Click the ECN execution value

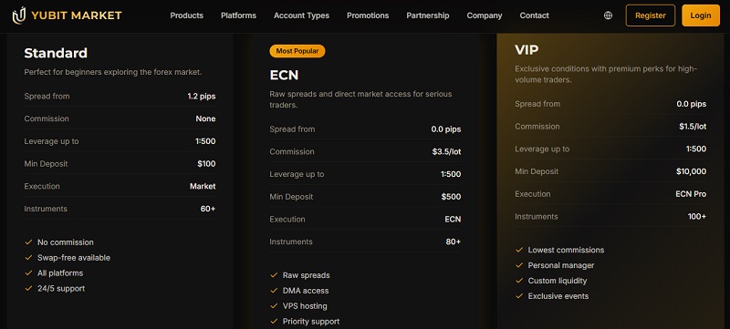453,219
